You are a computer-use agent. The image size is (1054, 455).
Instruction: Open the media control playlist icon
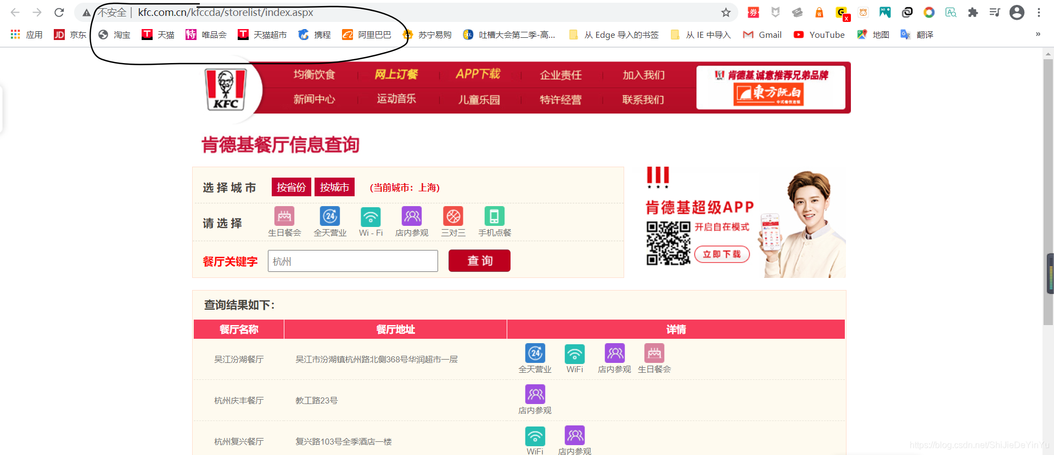click(995, 12)
